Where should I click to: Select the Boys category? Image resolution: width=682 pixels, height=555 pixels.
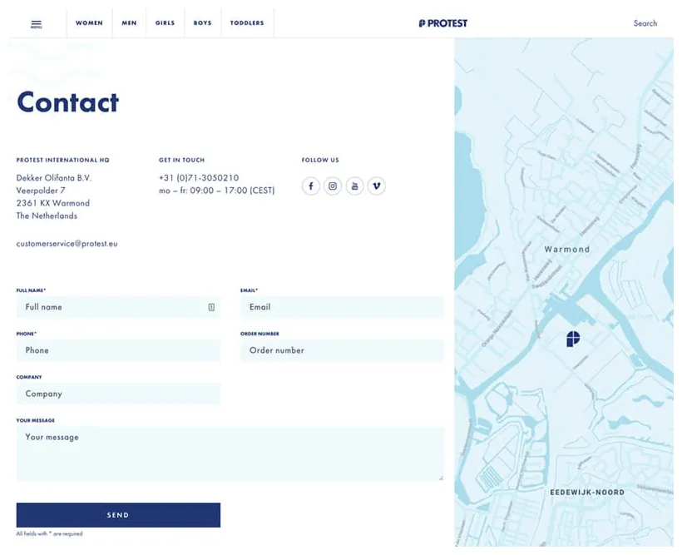pos(202,23)
